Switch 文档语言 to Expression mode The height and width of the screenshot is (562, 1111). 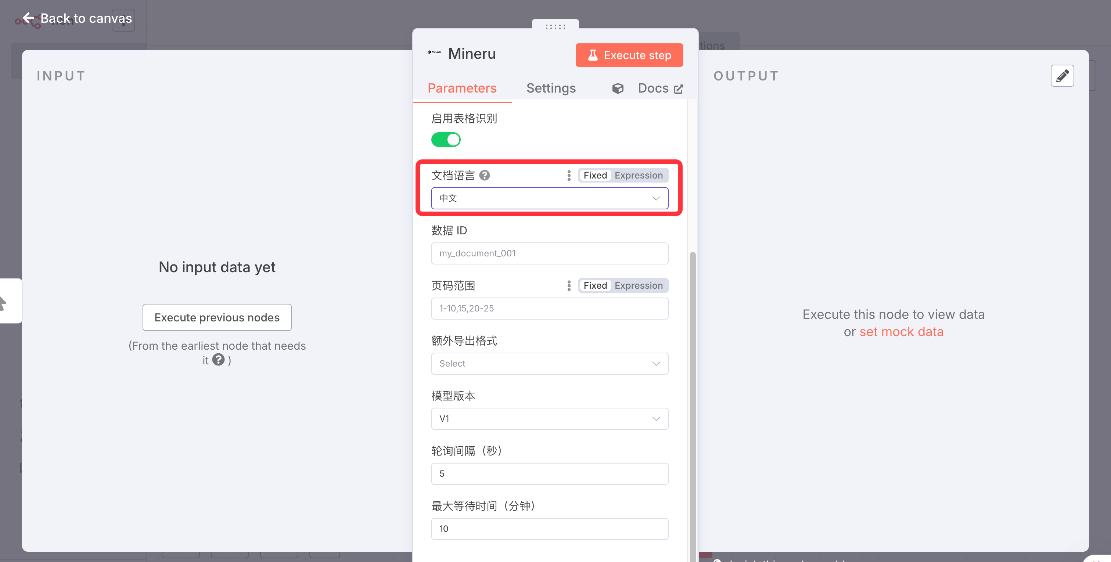click(638, 175)
